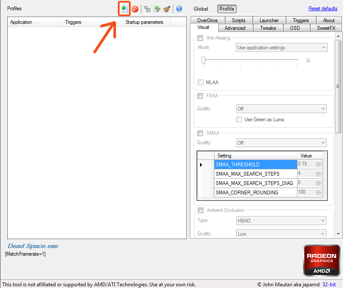Click the broom cleanup icon
The width and height of the screenshot is (343, 288).
[167, 9]
